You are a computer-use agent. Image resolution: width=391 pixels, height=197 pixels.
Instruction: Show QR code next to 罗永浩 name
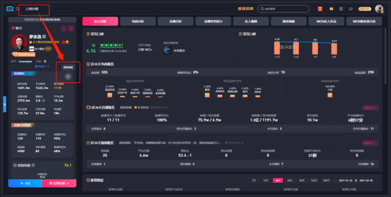click(x=44, y=37)
